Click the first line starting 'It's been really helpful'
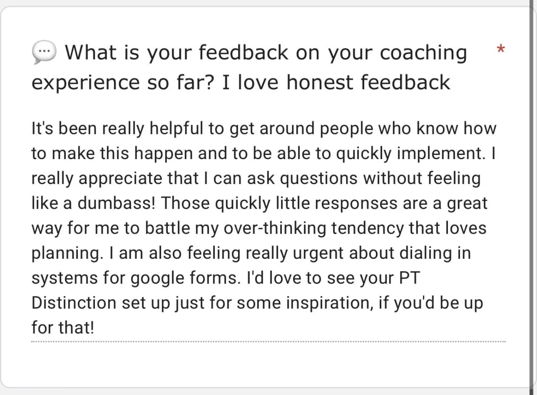 264,129
